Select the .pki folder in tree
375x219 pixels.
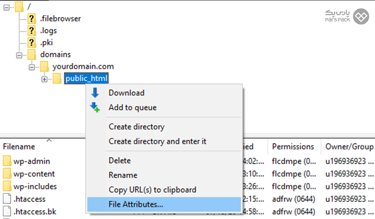46,42
